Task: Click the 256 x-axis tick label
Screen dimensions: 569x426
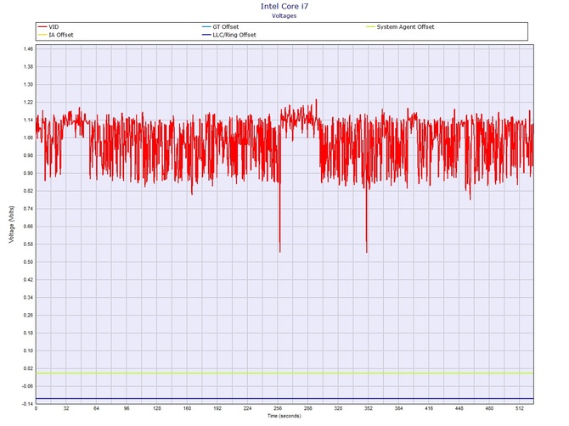Action: point(278,408)
